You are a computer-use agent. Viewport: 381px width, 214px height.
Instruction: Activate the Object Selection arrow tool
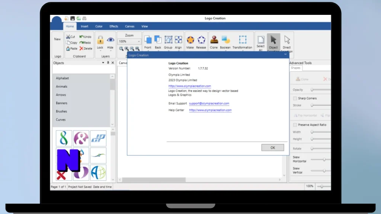[273, 43]
